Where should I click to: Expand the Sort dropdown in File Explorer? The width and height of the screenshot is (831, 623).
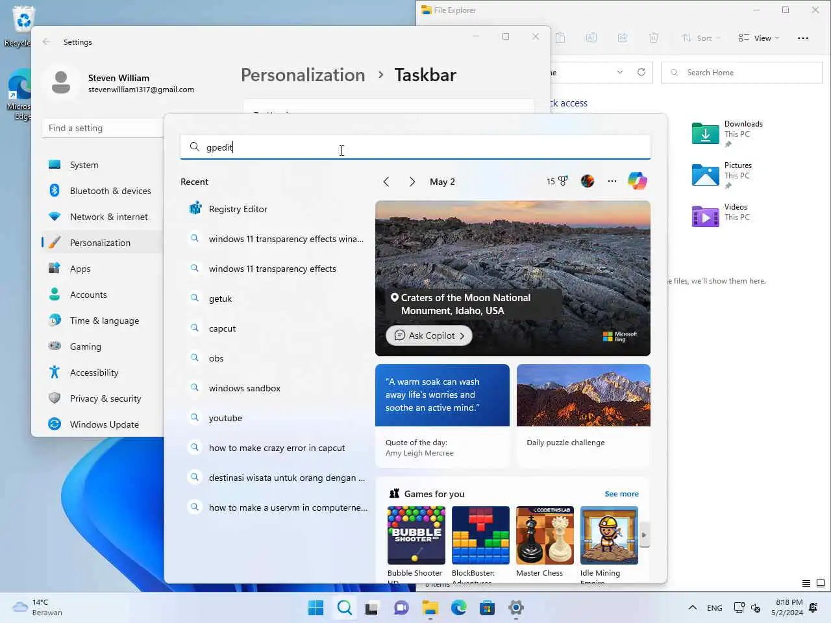click(x=701, y=38)
